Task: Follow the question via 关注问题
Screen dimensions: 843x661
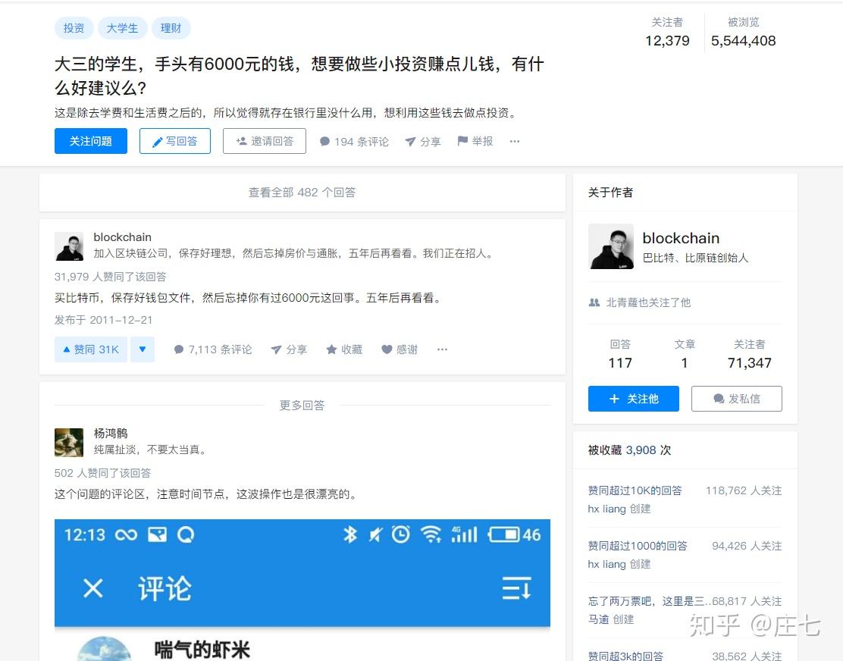Action: pos(90,141)
